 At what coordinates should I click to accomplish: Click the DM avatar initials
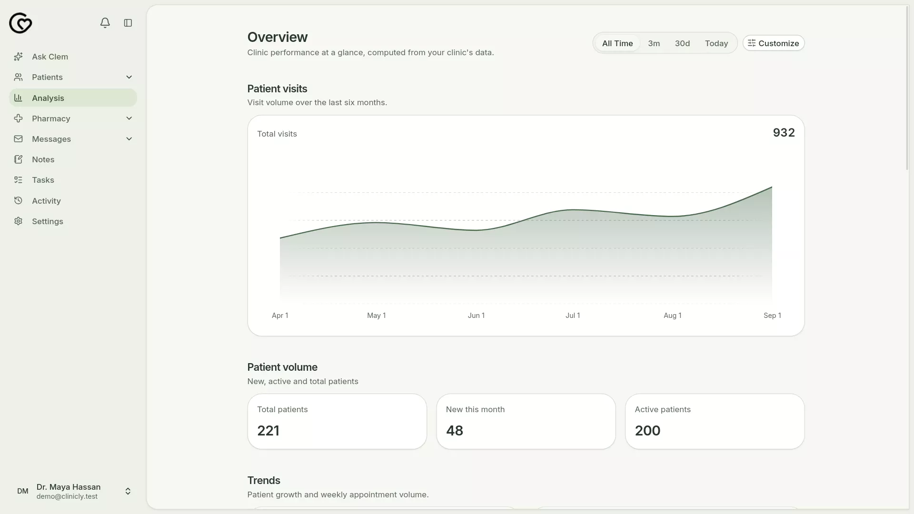pyautogui.click(x=23, y=491)
